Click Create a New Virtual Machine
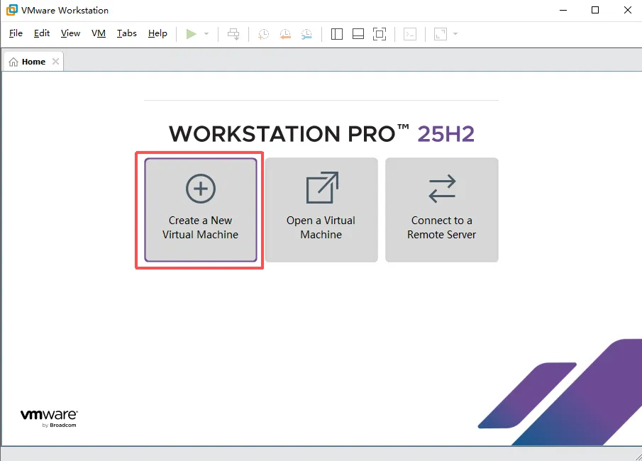The height and width of the screenshot is (461, 642). (201, 210)
